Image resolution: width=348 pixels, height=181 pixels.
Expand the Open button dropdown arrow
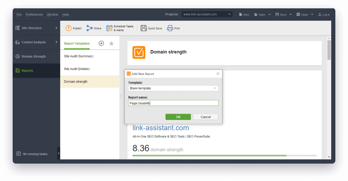[x=270, y=15]
